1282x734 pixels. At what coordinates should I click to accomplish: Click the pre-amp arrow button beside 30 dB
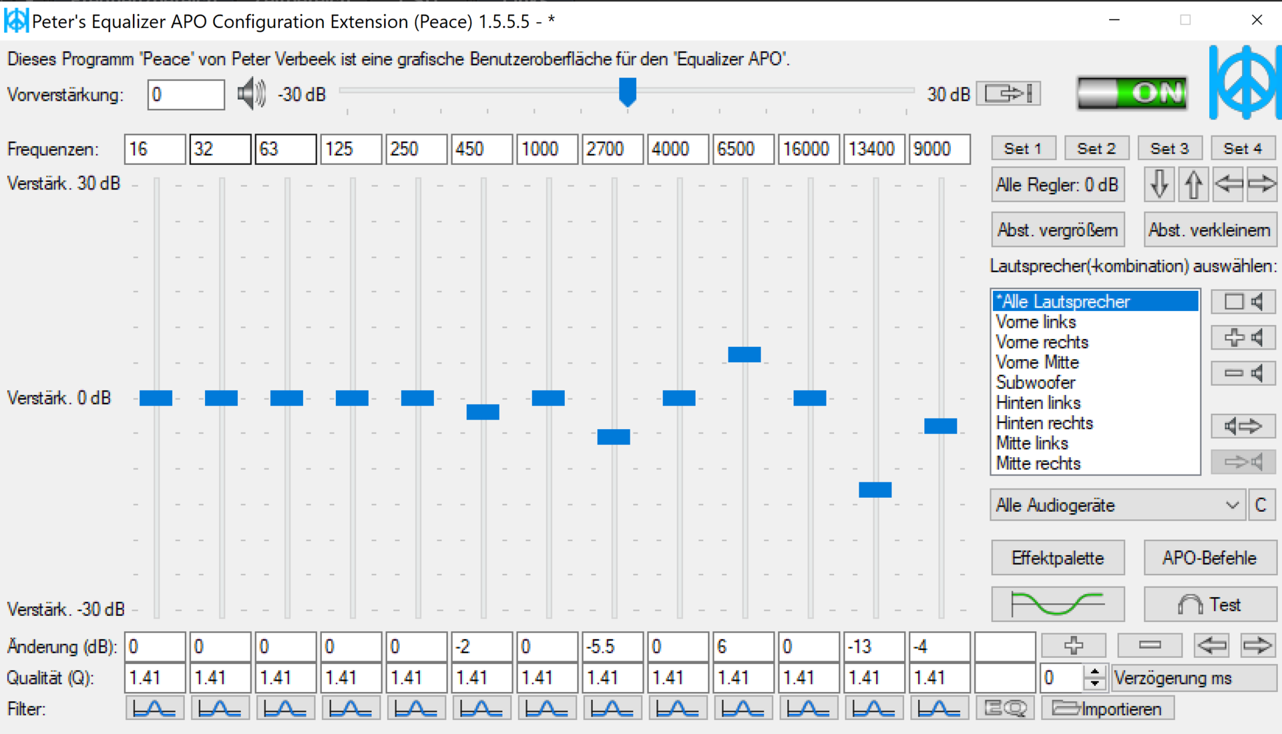[1009, 93]
